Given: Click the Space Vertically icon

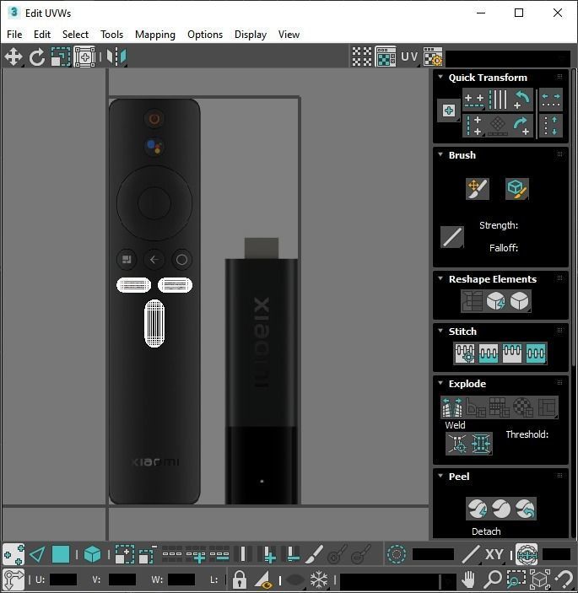Looking at the screenshot, I should click(551, 126).
